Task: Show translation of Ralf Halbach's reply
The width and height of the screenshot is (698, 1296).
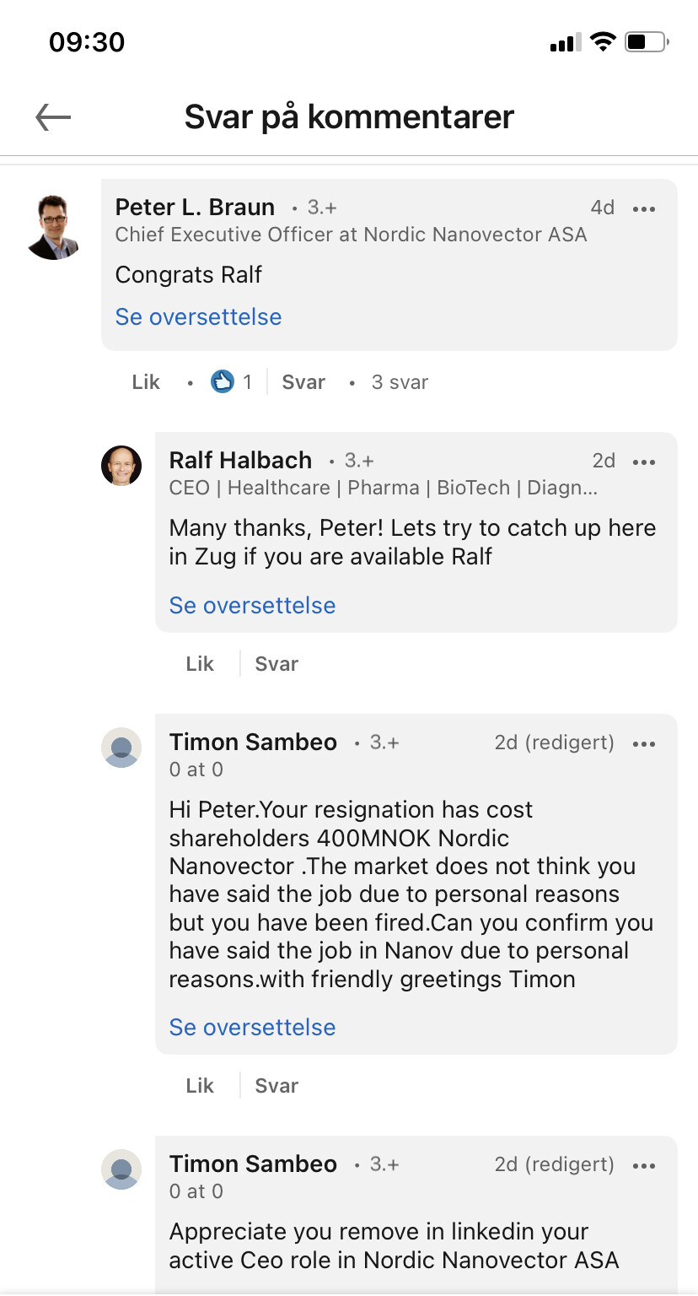Action: point(252,606)
